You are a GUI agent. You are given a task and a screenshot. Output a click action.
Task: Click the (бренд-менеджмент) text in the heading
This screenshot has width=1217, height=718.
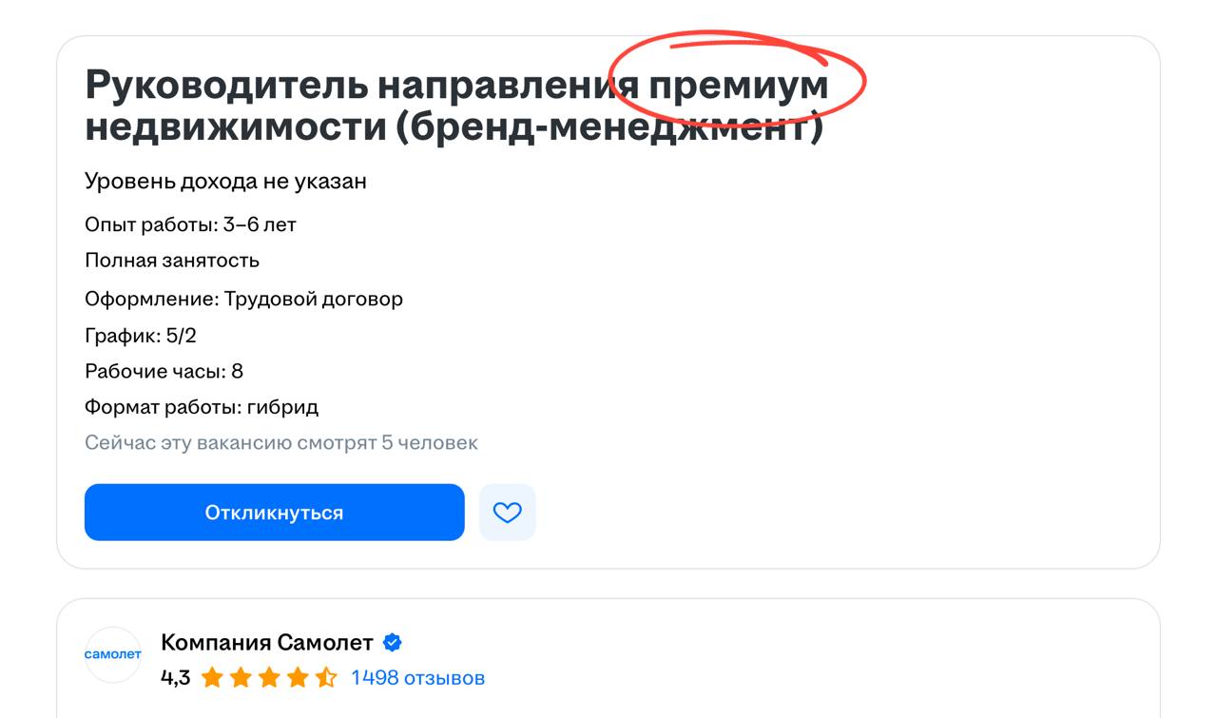(608, 126)
